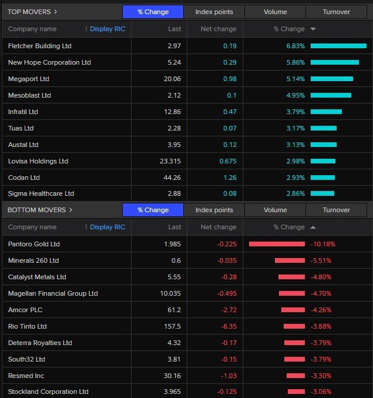The width and height of the screenshot is (373, 398).
Task: Select Tuas Ltd company name
Action: coord(21,128)
